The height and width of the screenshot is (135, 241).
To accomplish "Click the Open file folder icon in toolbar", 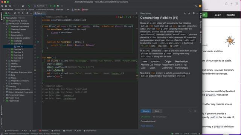I will pyautogui.click(x=2, y=6).
